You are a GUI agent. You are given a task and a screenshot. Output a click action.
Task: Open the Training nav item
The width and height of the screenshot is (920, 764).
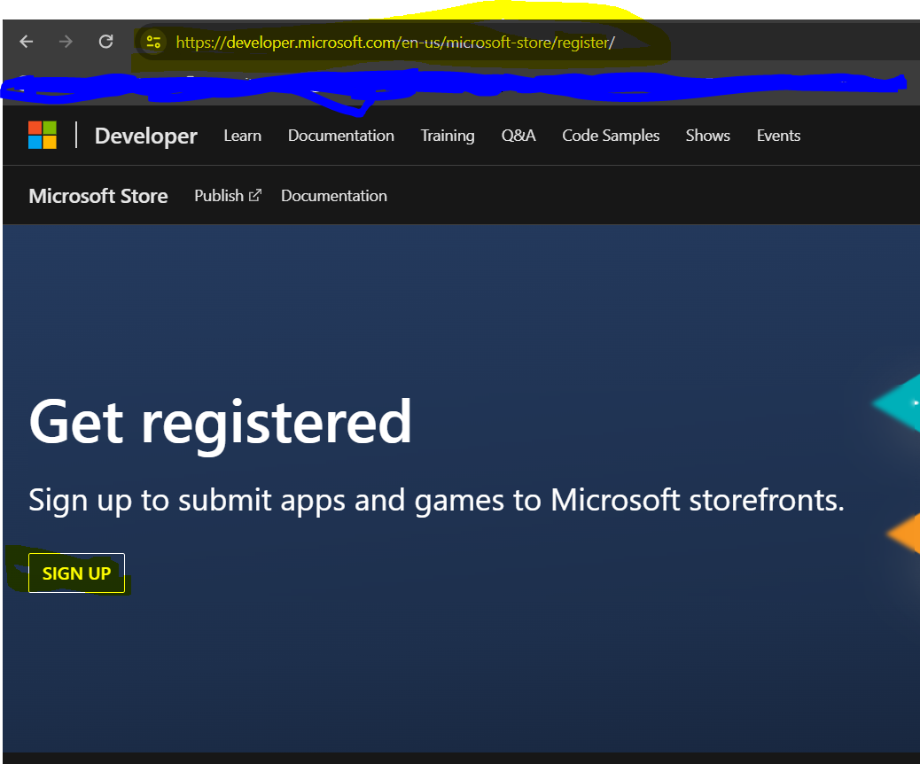pos(448,136)
